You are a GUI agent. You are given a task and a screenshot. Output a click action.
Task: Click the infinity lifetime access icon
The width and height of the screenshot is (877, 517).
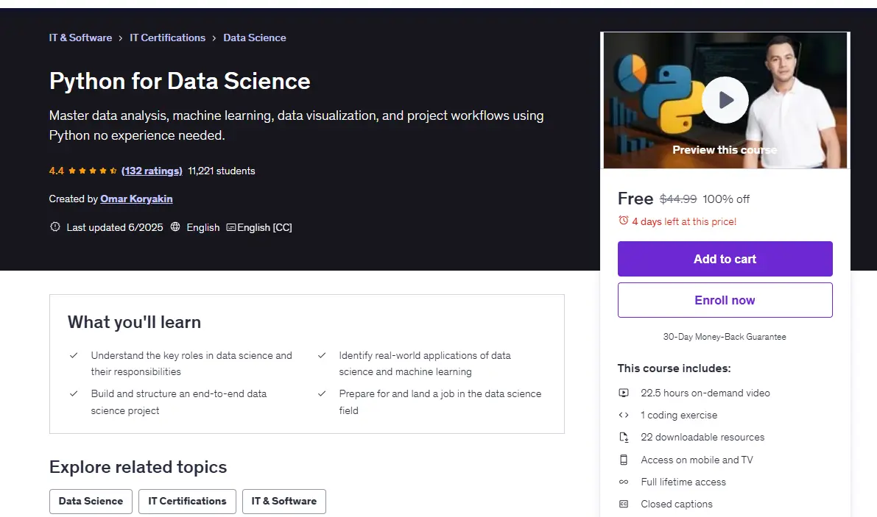coord(624,482)
